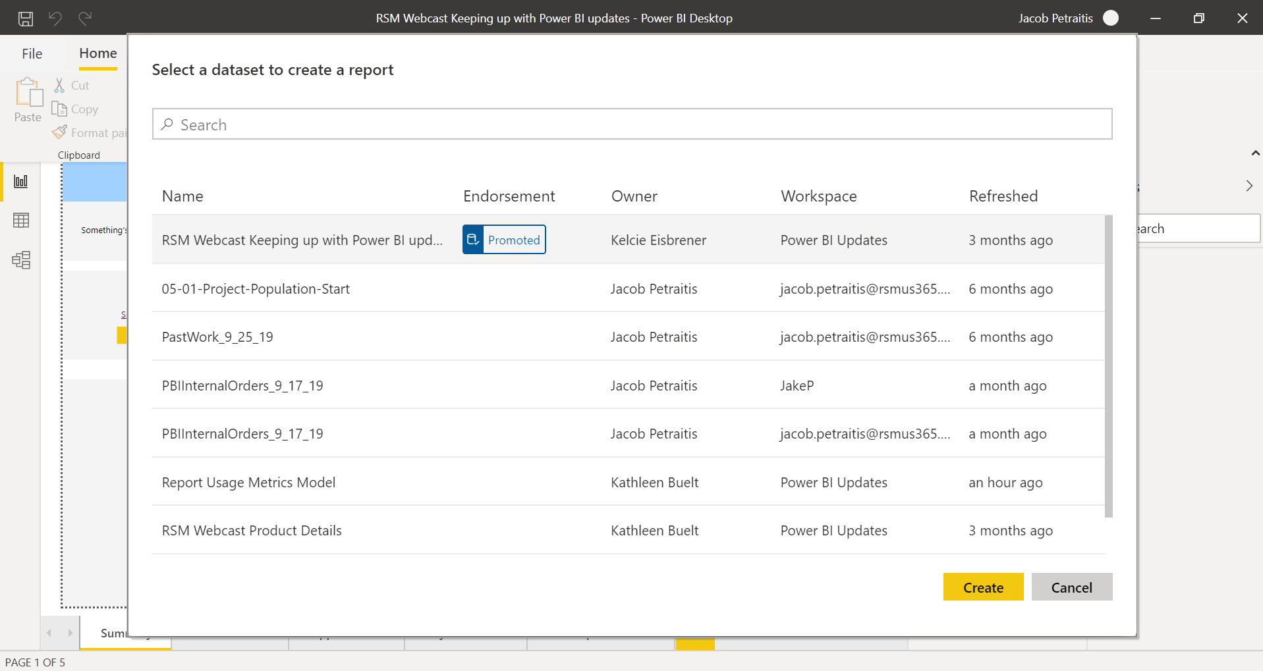1263x671 pixels.
Task: Cancel the dataset selection dialog
Action: click(x=1071, y=587)
